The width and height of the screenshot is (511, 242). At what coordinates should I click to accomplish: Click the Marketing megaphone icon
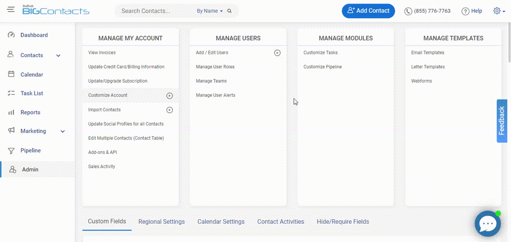(x=11, y=130)
